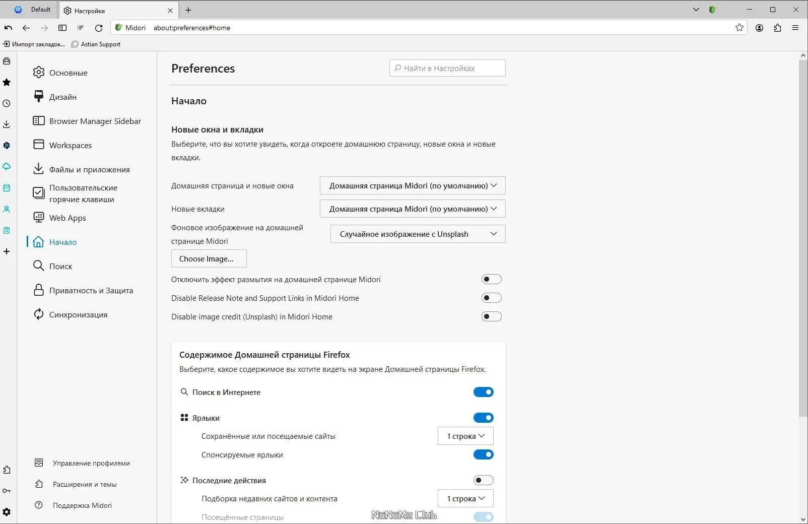The width and height of the screenshot is (808, 524).
Task: Open 'Управление профилями' link
Action: [82, 463]
